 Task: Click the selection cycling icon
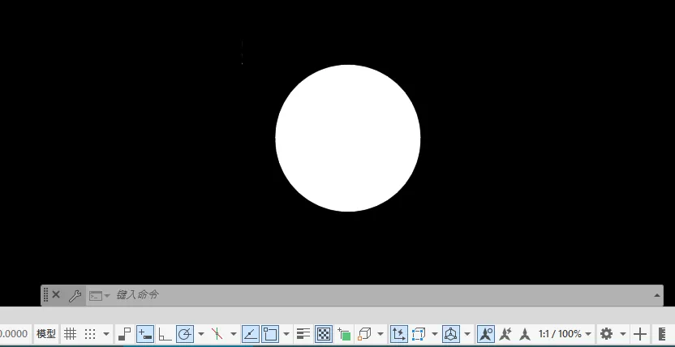[x=344, y=334]
